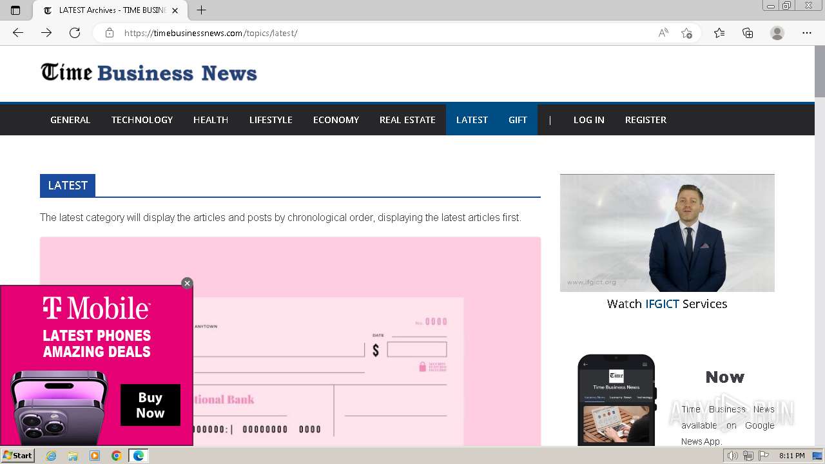Open the REAL ESTATE section
825x464 pixels.
[407, 120]
